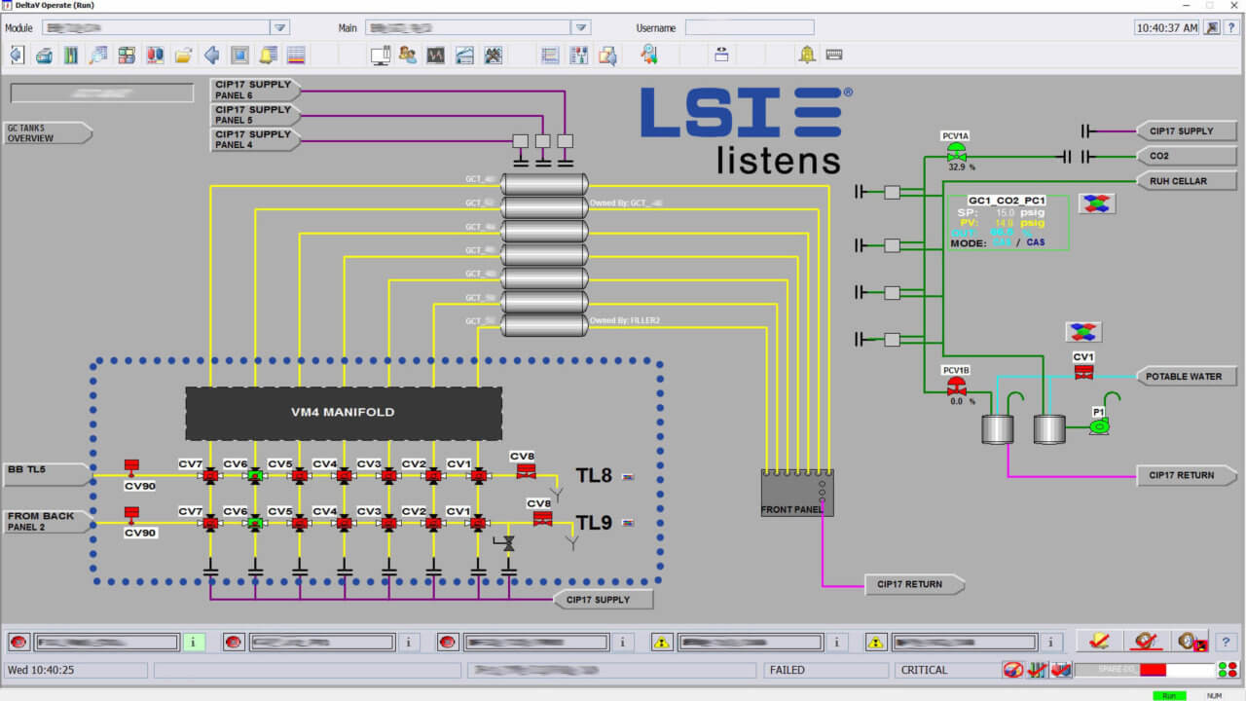This screenshot has width=1246, height=701.
Task: Click the small icon beside TL8
Action: point(628,476)
